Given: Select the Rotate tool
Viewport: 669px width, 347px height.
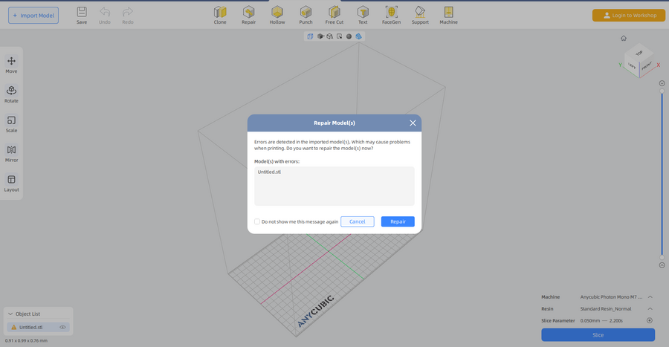Looking at the screenshot, I should (11, 94).
